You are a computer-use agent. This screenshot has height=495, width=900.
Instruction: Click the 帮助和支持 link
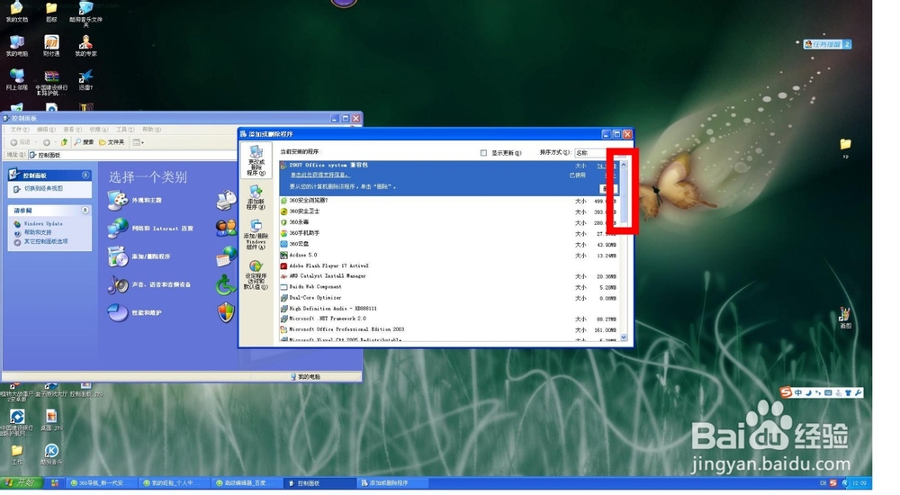coord(37,232)
